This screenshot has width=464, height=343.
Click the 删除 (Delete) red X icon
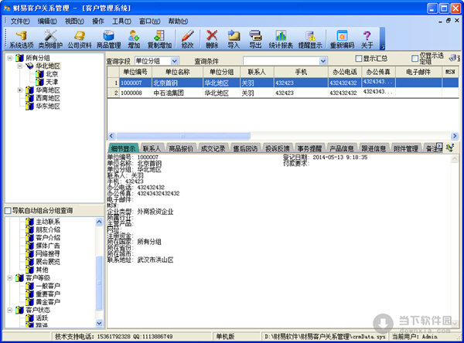pos(213,39)
